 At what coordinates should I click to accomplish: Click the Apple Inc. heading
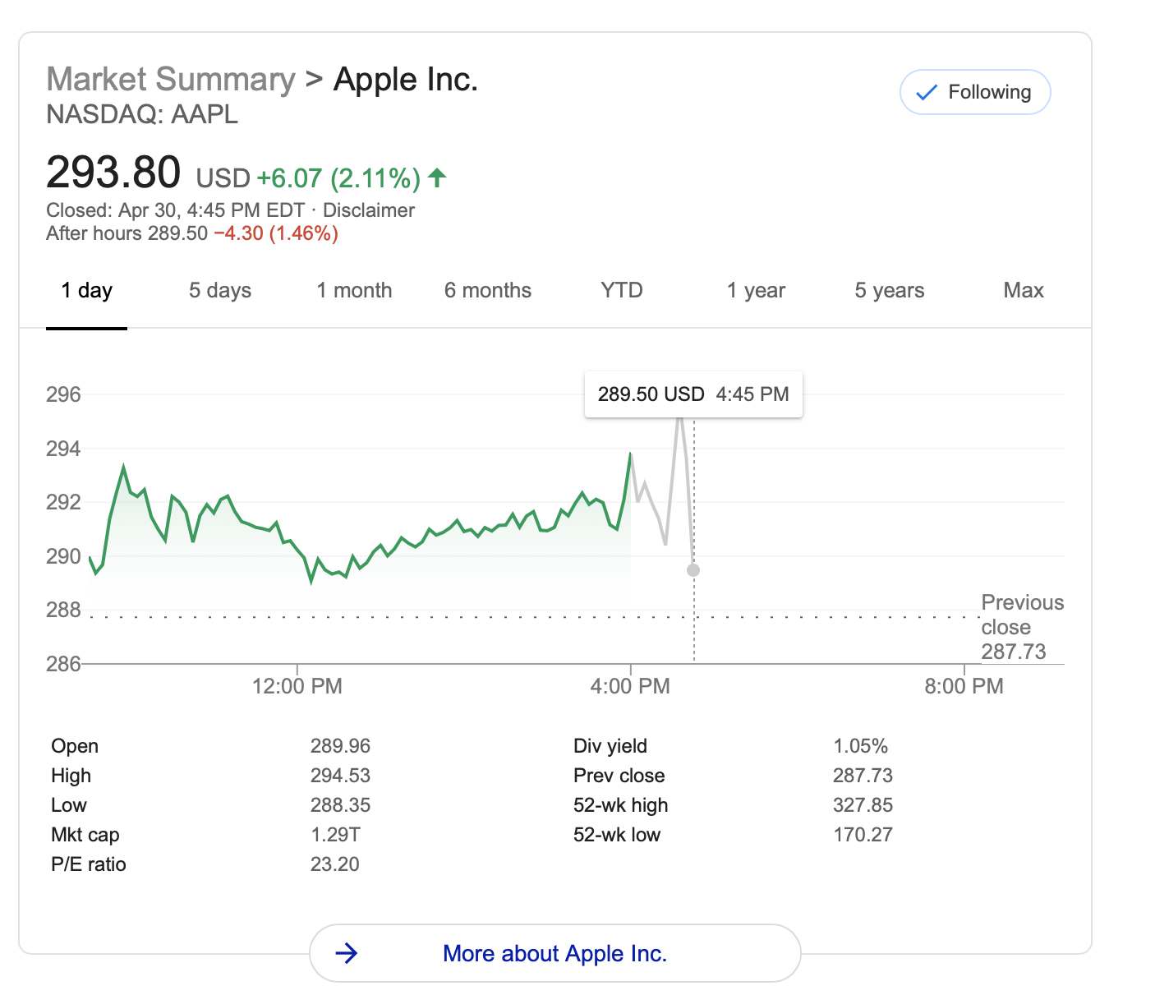(405, 78)
